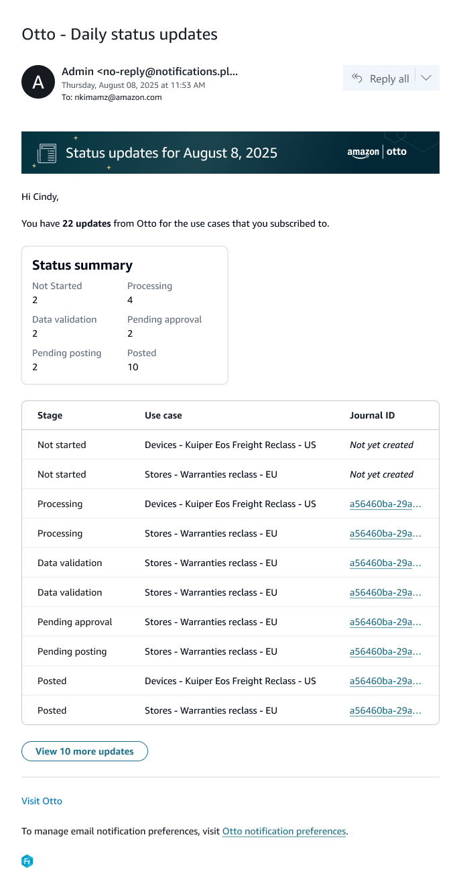Click 'Devices - Kuiper Eos Freight Reclass - US' in Posted row

230,681
